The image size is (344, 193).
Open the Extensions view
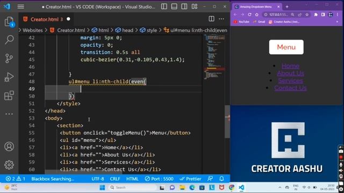tap(9, 95)
